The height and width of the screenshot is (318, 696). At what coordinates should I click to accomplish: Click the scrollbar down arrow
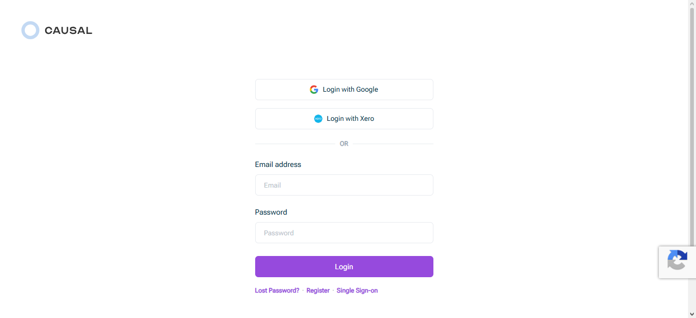pos(692,314)
